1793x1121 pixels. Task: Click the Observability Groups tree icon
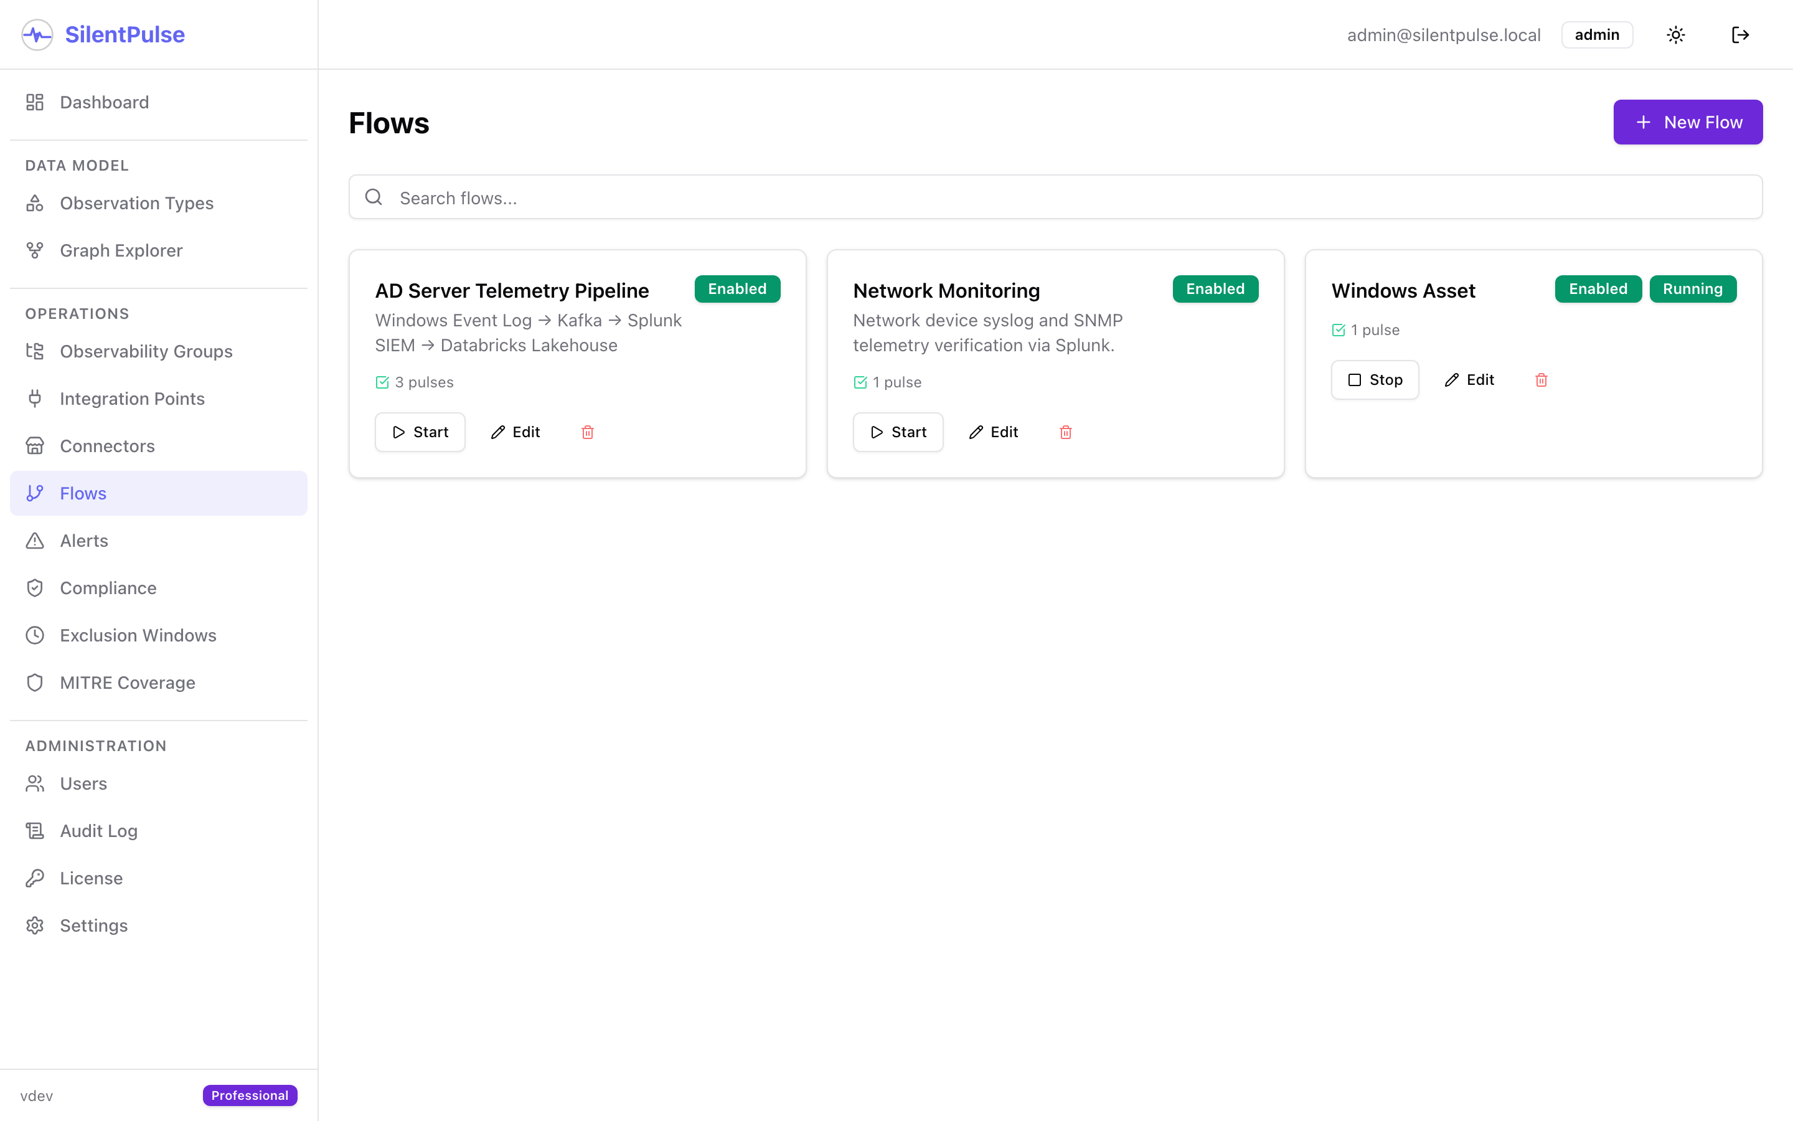coord(35,351)
